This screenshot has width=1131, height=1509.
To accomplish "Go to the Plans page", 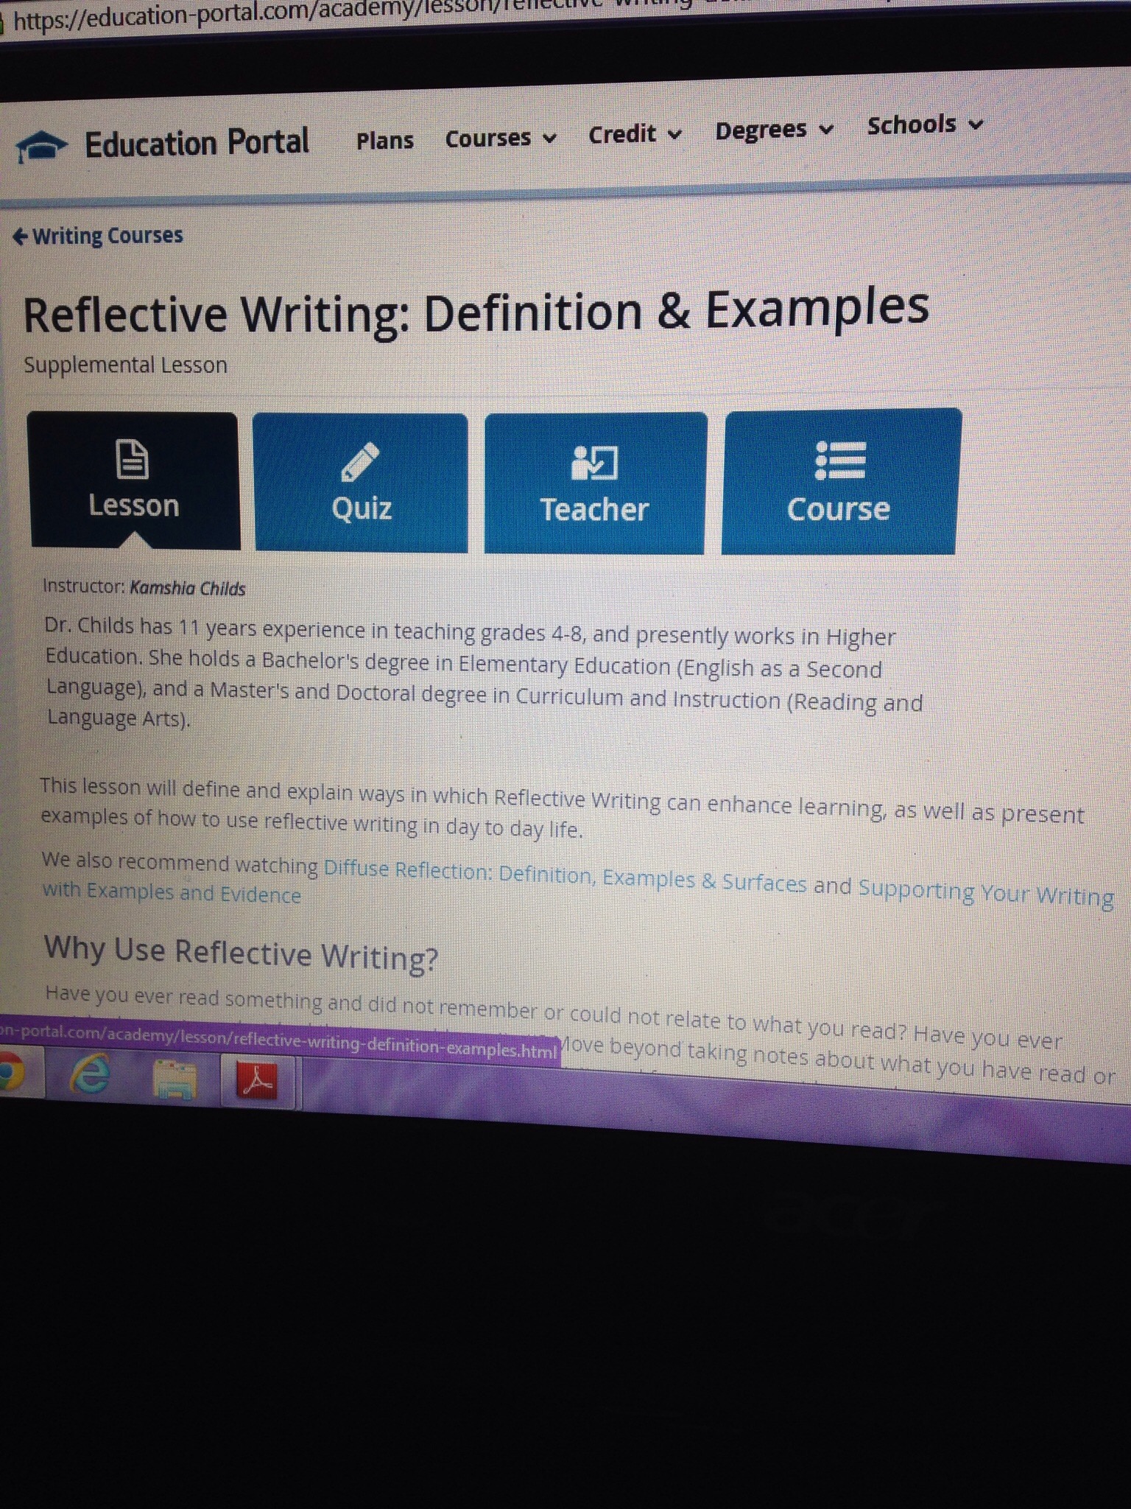I will (385, 140).
